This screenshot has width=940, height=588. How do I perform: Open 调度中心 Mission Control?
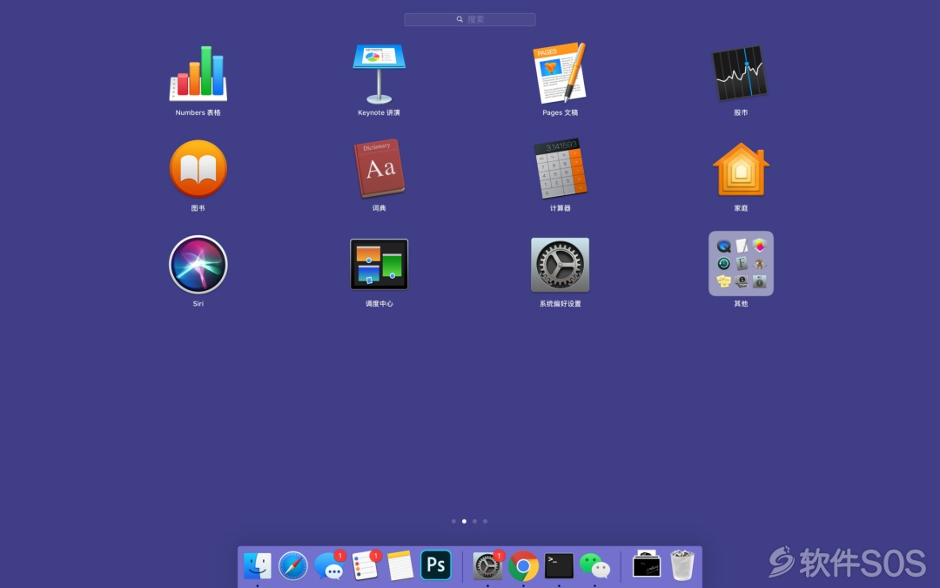coord(379,264)
